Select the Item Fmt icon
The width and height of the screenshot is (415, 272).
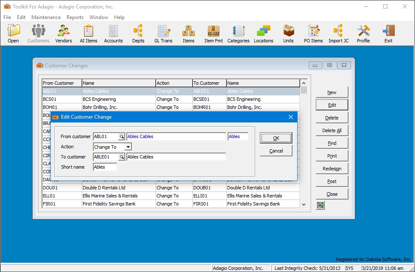coord(214,33)
